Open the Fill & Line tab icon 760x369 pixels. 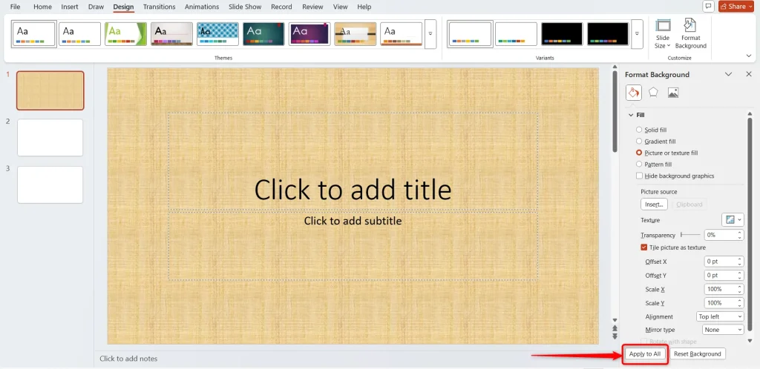coord(634,93)
